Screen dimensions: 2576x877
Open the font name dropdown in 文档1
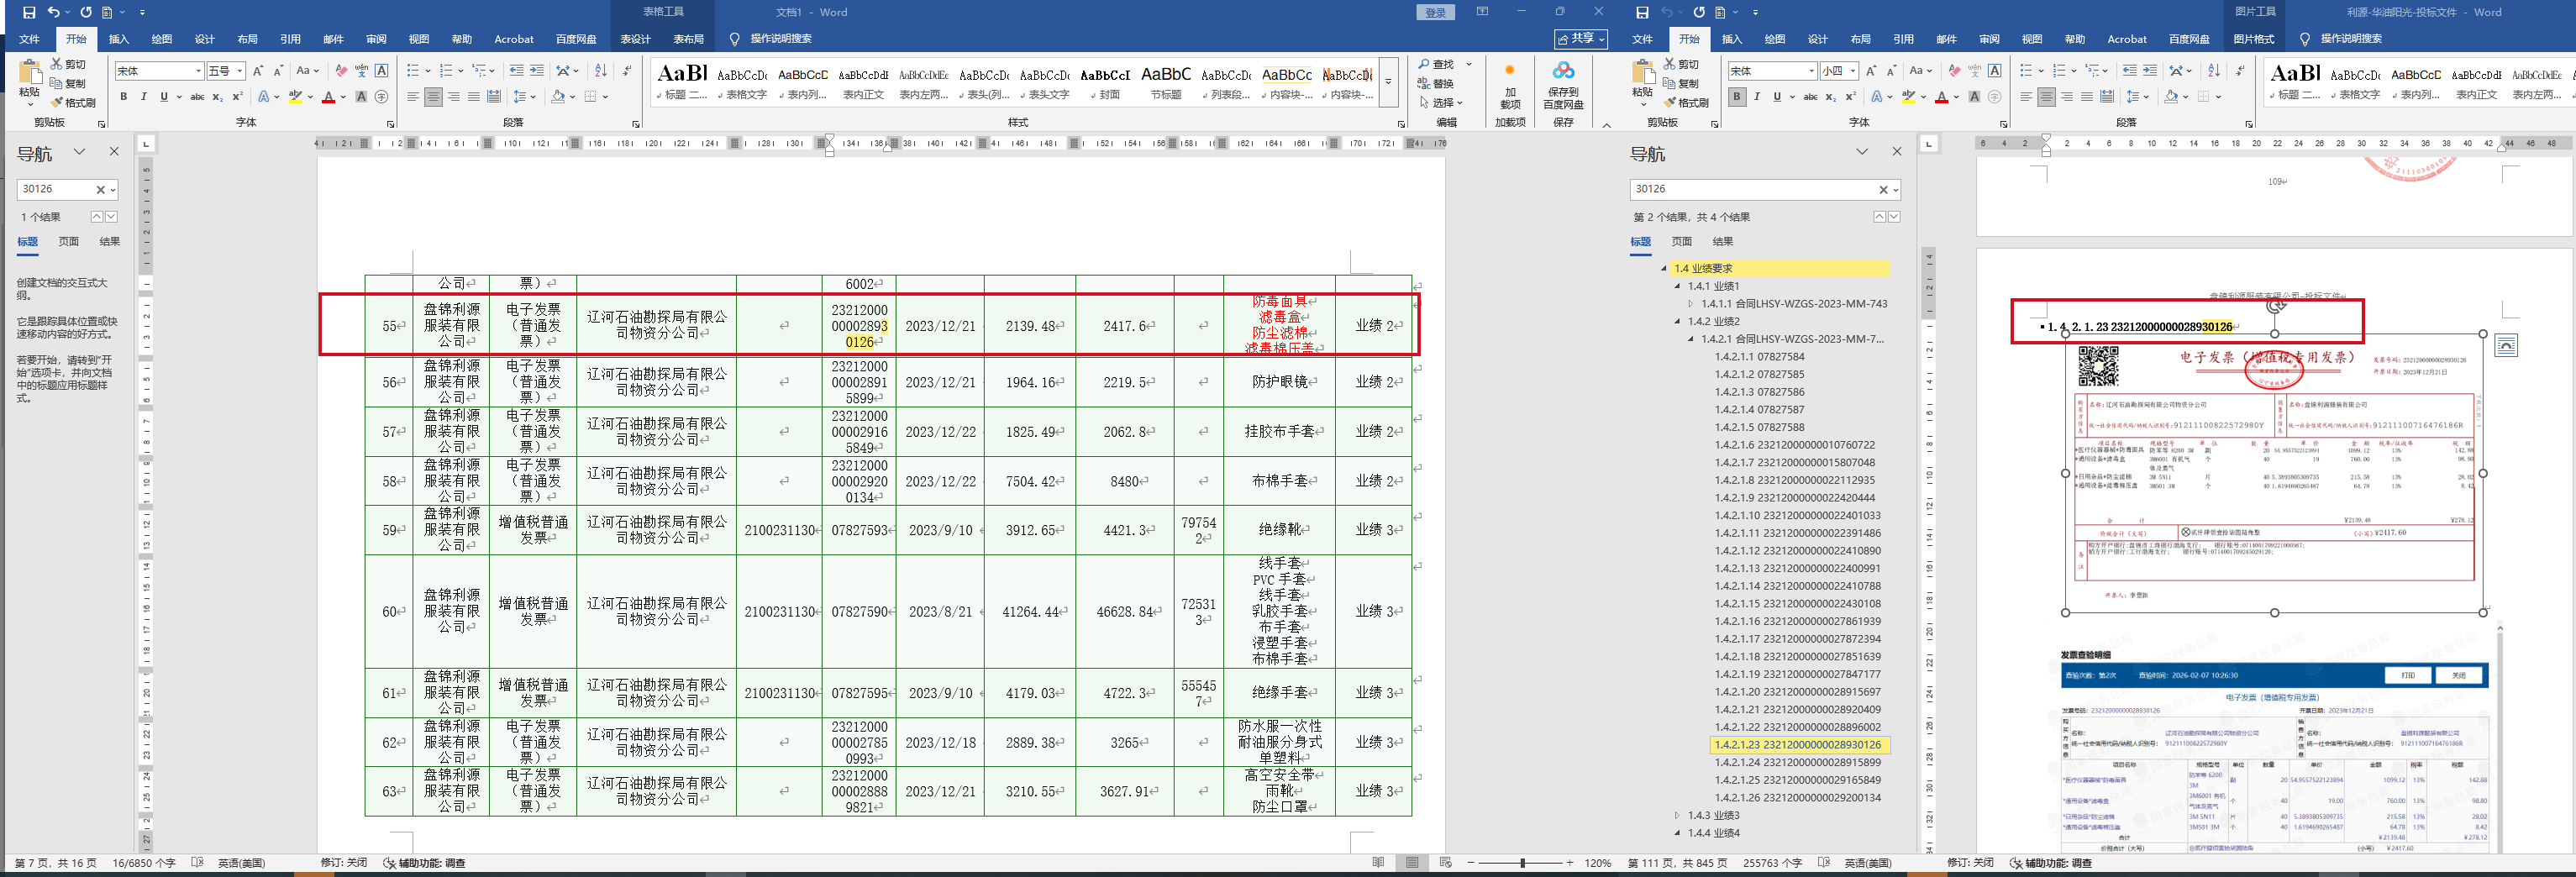pos(198,71)
